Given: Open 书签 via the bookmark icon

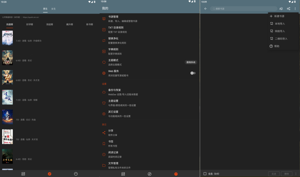Looking at the screenshot, I should click(104, 143).
